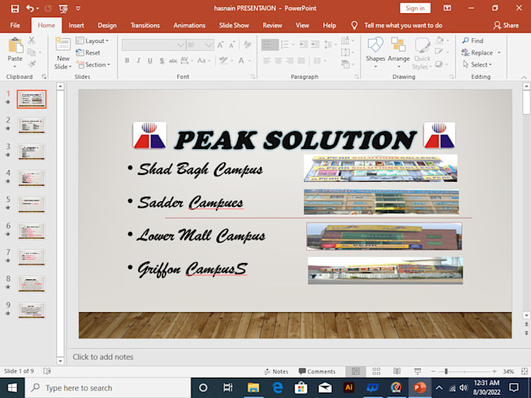Open Comments pane from status bar
The height and width of the screenshot is (398, 531).
(317, 371)
